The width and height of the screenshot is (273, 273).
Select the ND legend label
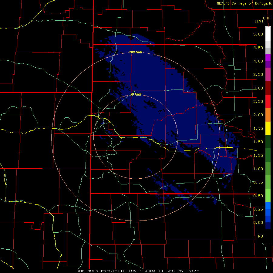point(261,236)
